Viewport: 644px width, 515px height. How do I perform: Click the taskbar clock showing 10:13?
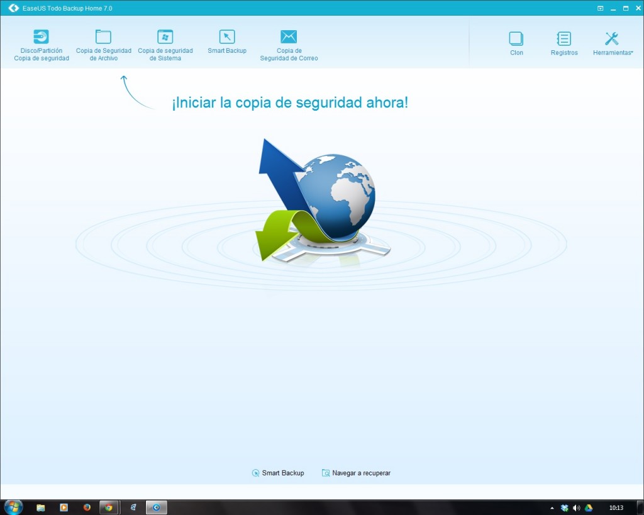(x=616, y=507)
